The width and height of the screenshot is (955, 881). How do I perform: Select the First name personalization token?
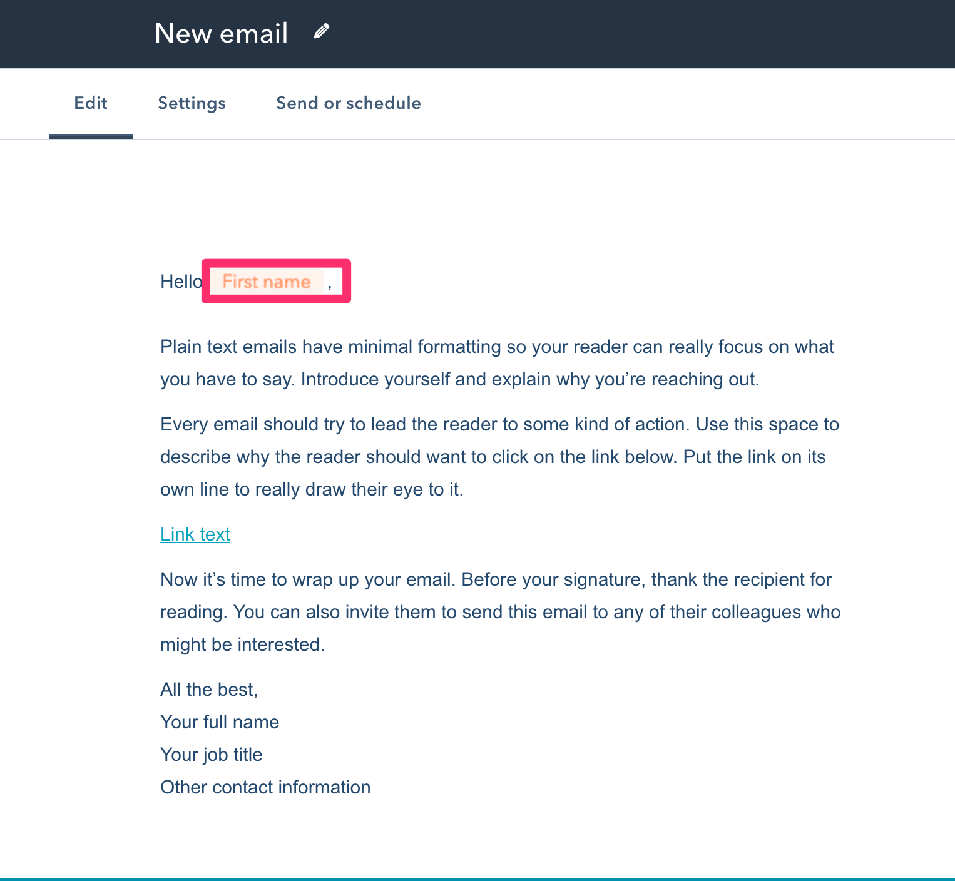(x=267, y=282)
